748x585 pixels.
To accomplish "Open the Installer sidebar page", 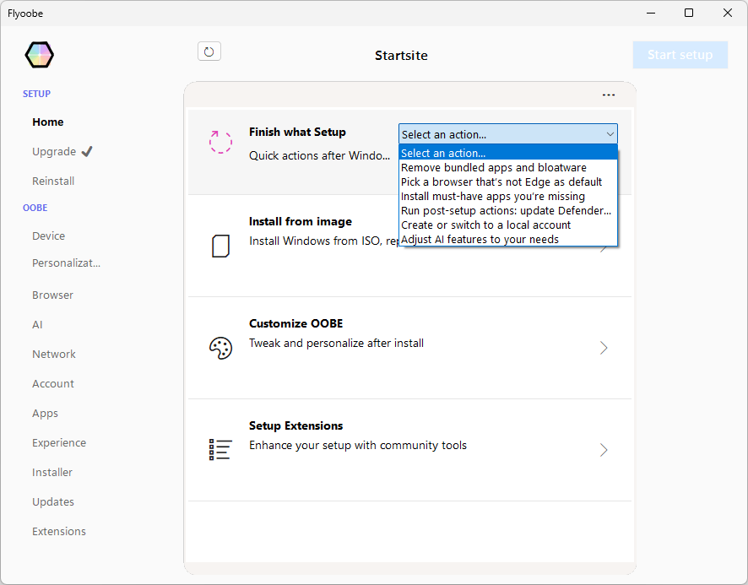I will pos(52,473).
